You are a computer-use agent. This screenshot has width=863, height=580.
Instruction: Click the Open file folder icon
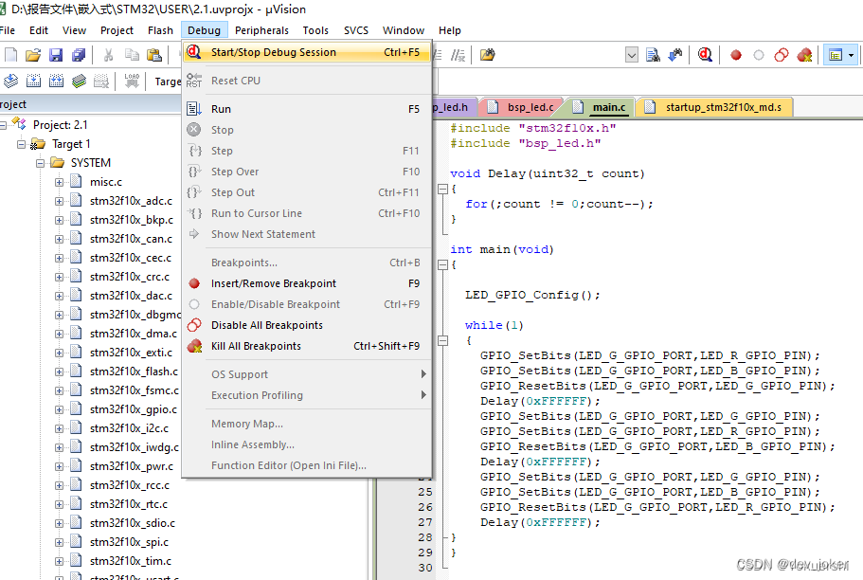pos(33,55)
